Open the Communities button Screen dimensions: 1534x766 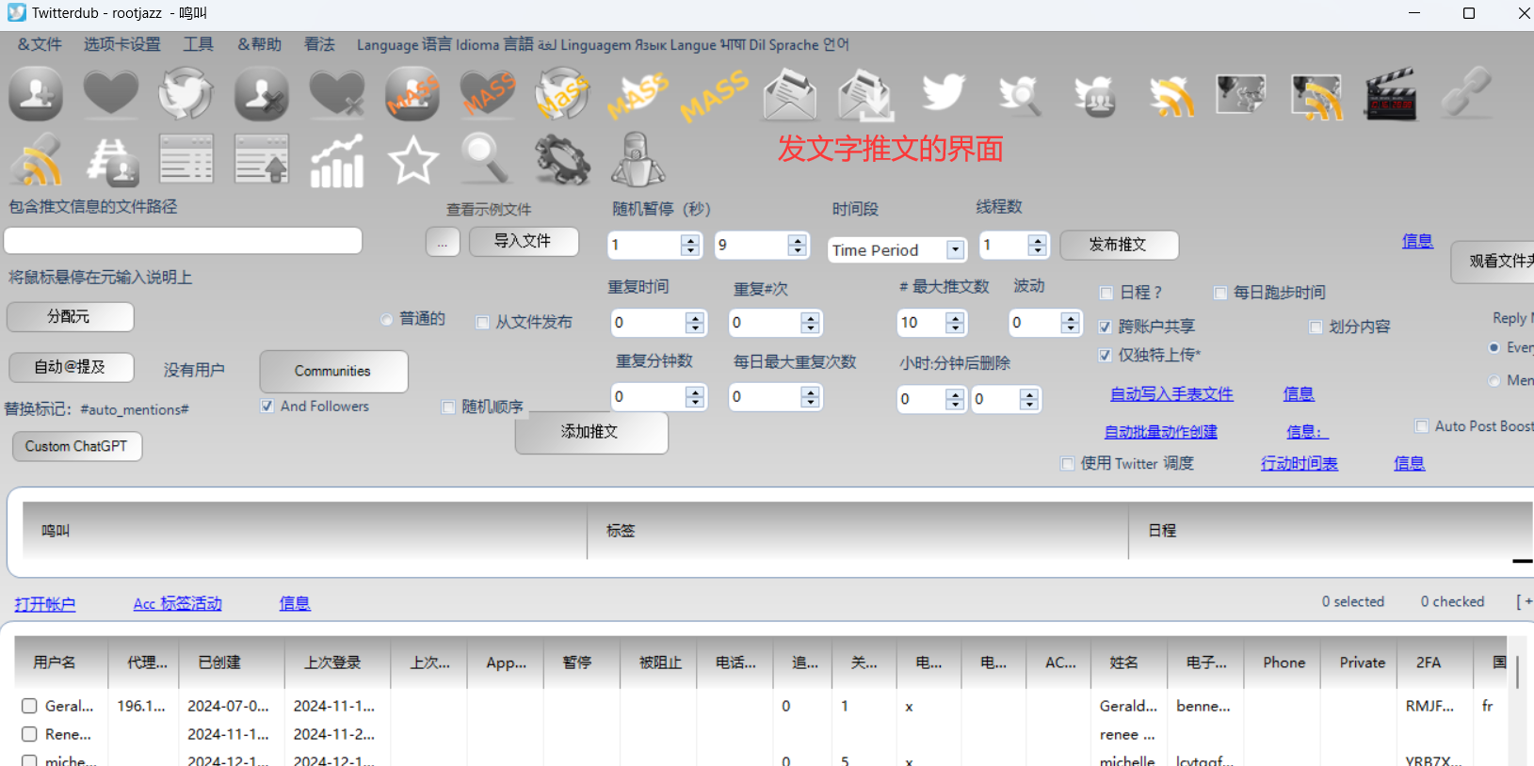[x=333, y=371]
